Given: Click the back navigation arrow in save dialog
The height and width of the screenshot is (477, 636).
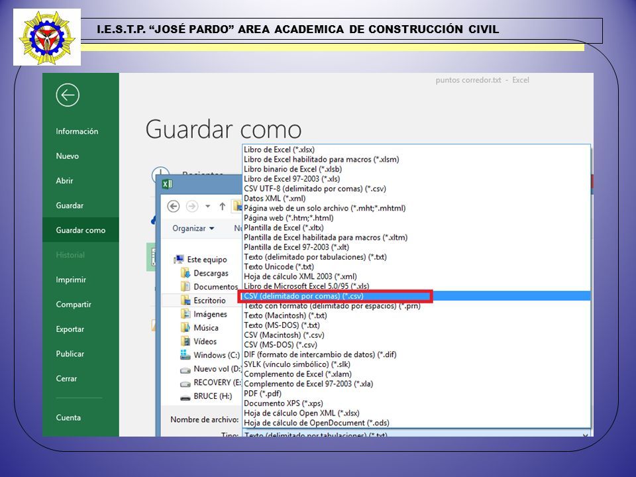Looking at the screenshot, I should coord(174,206).
